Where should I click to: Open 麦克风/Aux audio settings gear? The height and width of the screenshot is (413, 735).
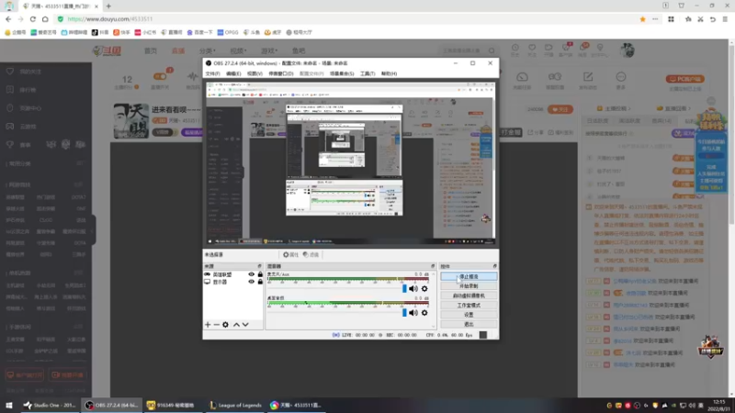point(424,288)
